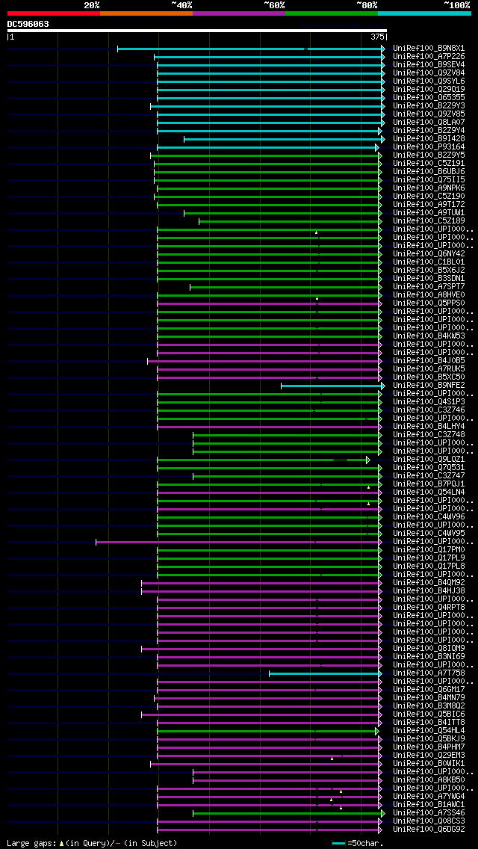The width and height of the screenshot is (478, 849).
Task: Select the UniRef100_A9TUW1 label
Action: pyautogui.click(x=429, y=213)
